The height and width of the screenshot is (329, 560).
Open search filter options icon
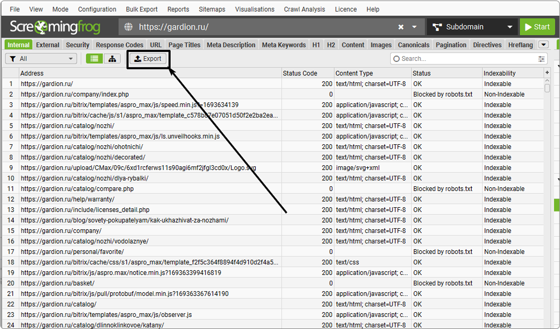point(542,59)
